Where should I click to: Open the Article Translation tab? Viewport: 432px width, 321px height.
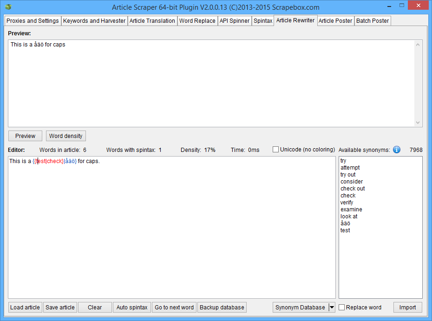coord(152,20)
